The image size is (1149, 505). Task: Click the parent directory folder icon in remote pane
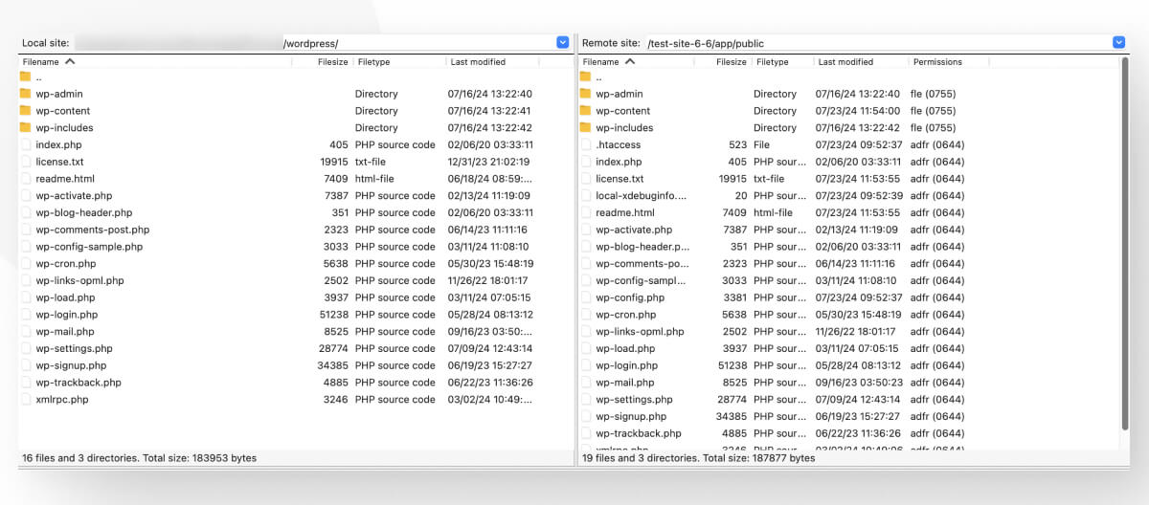585,77
